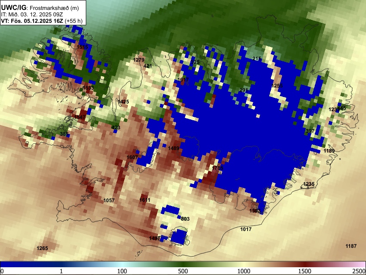Click the 0 tick on the color scale
The height and width of the screenshot is (275, 366).
pyautogui.click(x=2, y=271)
